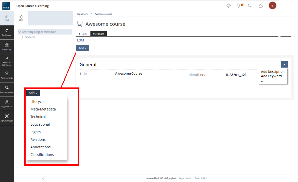
Task: Choose Educational from the Add menu
Action: [x=40, y=124]
